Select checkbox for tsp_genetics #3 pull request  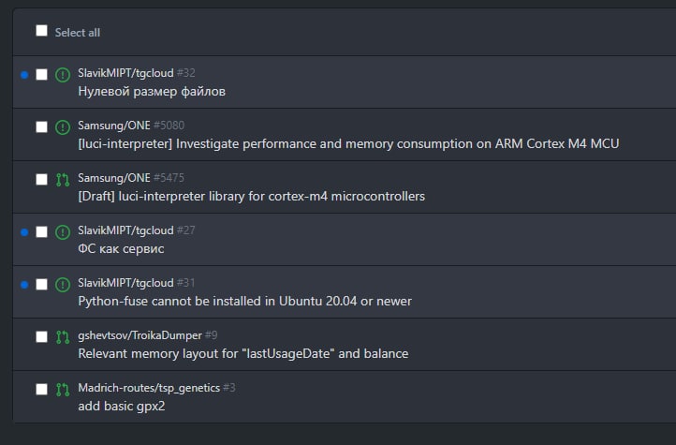coord(41,389)
